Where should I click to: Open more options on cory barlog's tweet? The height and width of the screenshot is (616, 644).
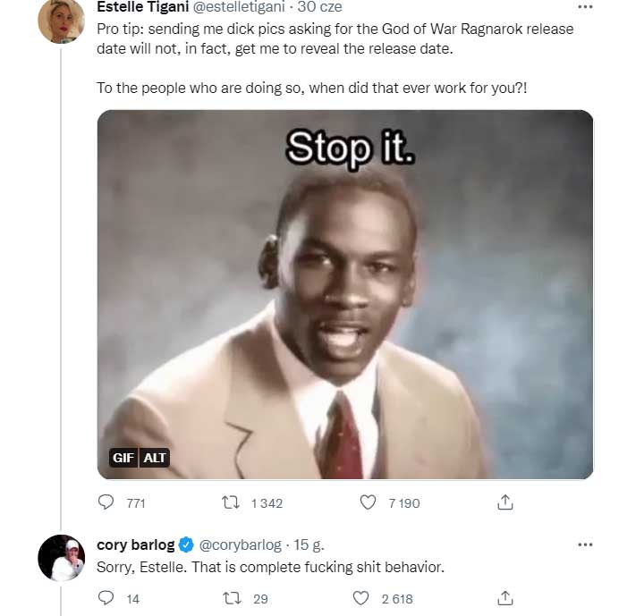tap(585, 544)
